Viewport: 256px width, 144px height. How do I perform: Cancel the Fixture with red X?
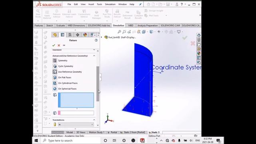click(59, 45)
